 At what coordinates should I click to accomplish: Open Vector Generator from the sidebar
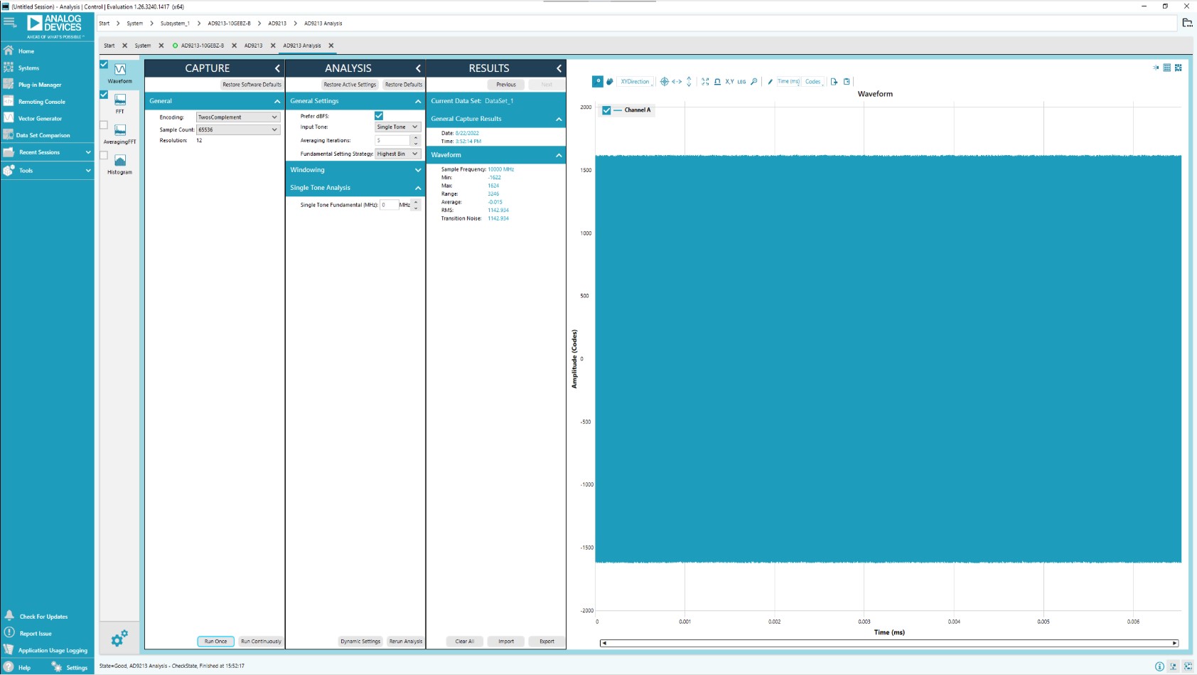40,119
